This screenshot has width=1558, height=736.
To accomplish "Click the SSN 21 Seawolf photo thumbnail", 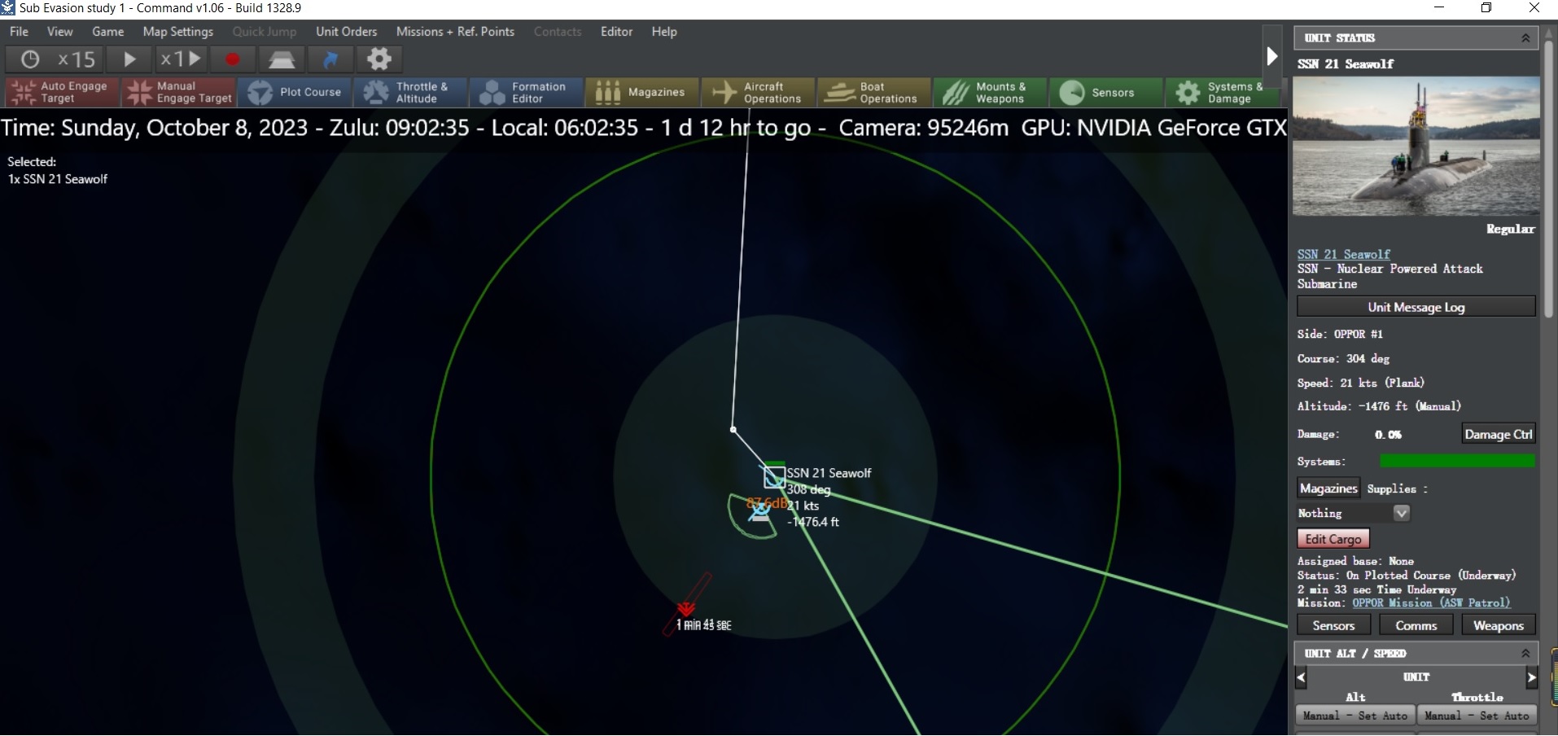I will click(x=1416, y=147).
